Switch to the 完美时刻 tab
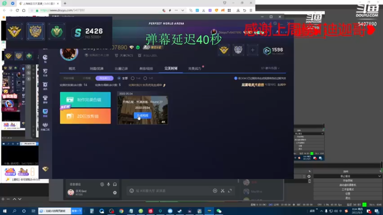Image resolution: width=383 pixels, height=215 pixels. (x=171, y=68)
